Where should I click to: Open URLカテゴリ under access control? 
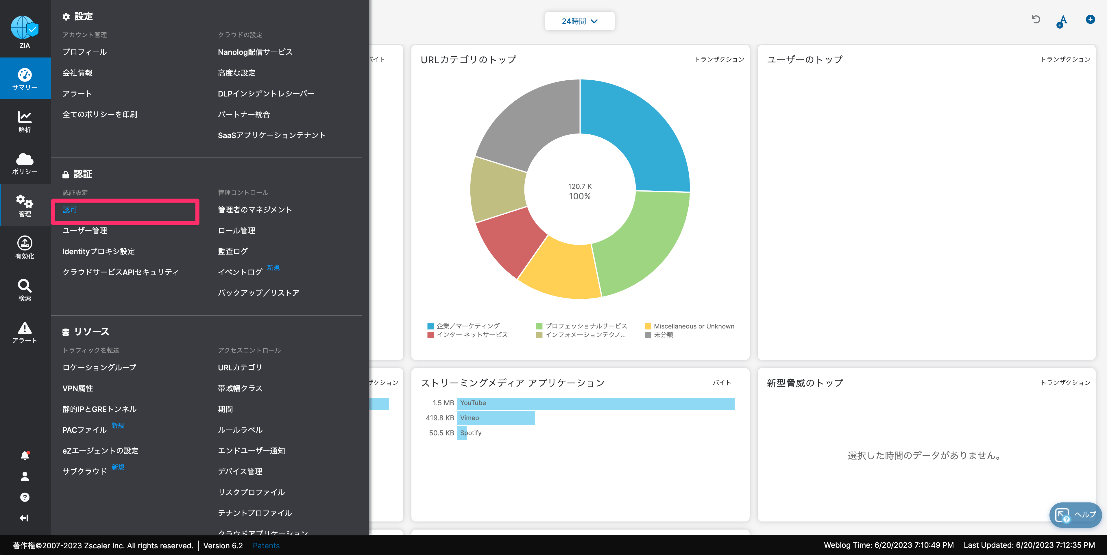pos(240,367)
